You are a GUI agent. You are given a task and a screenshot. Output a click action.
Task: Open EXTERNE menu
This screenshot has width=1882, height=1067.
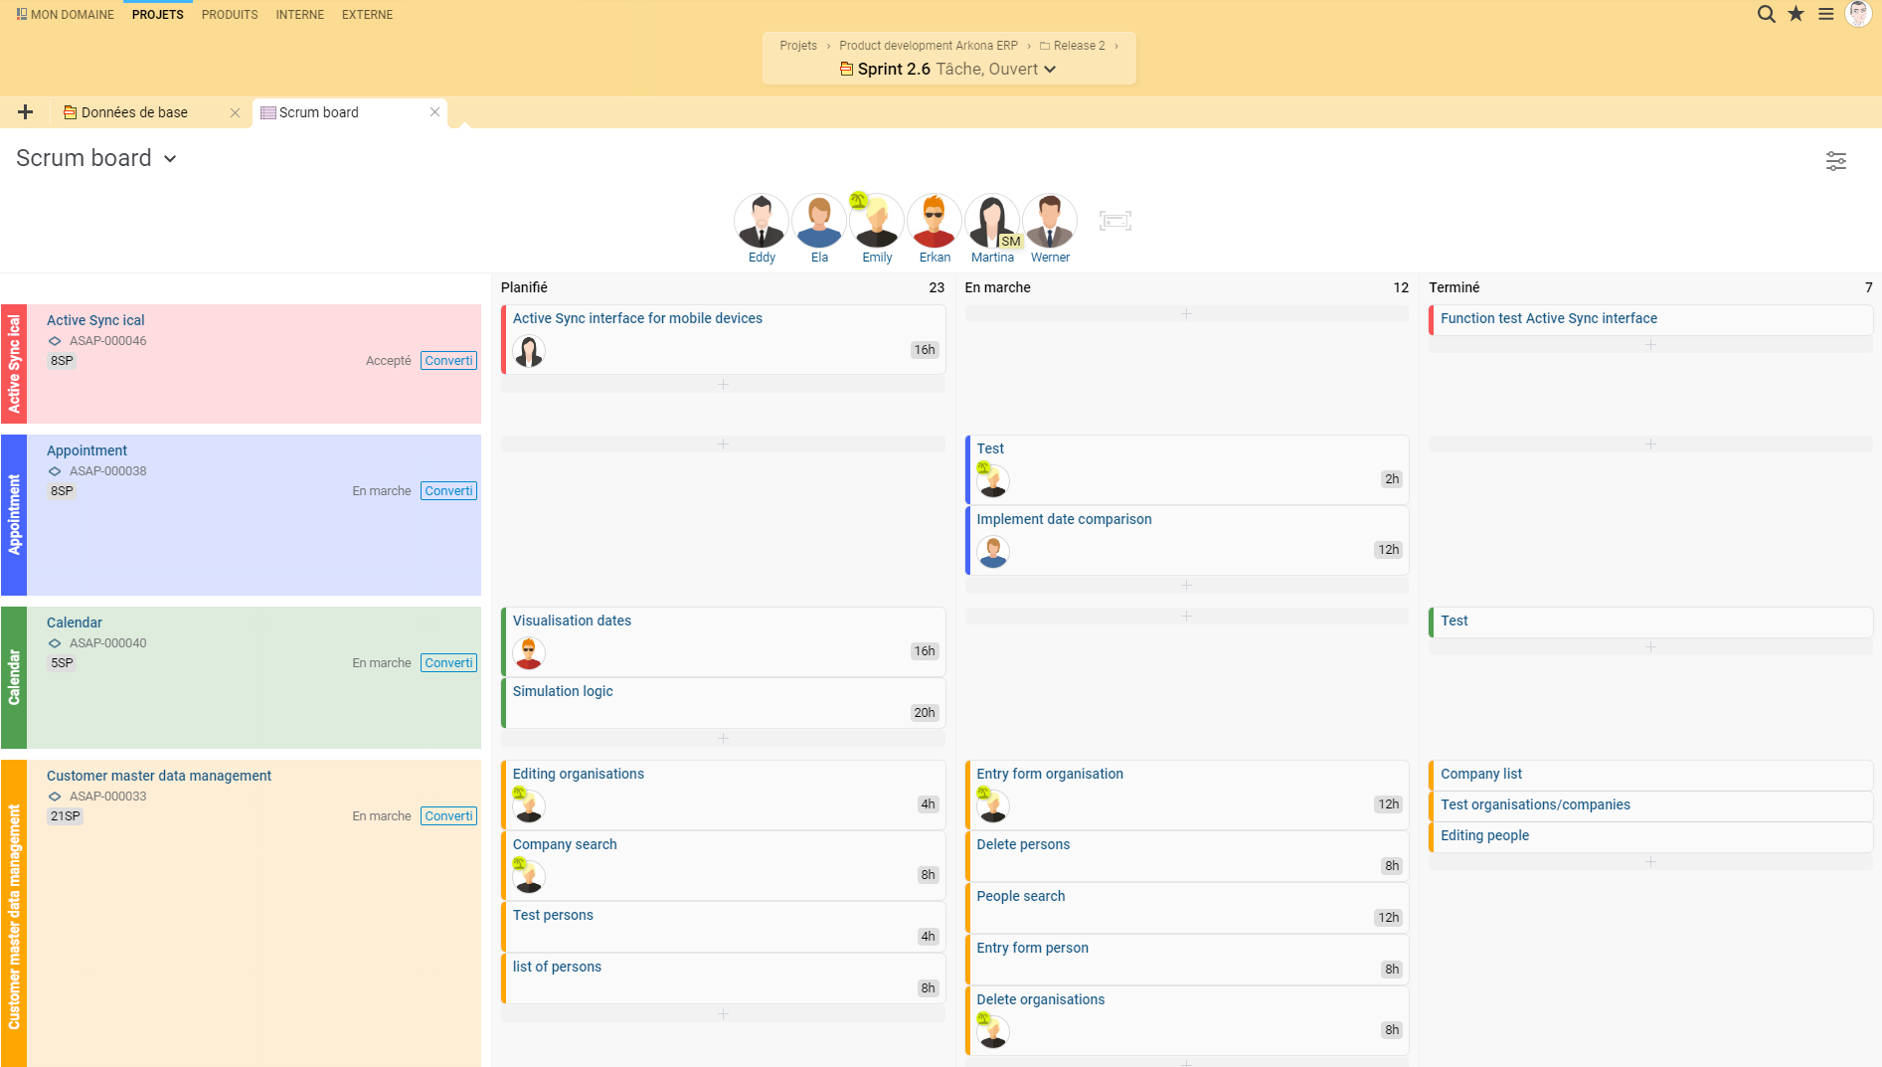[367, 15]
